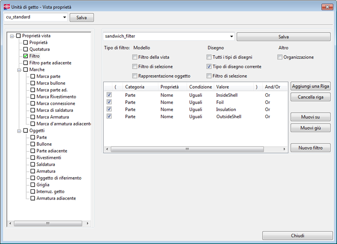Viewport: 337px width, 244px height.
Task: Collapse the Proprietà vista root node
Action: (x=12, y=36)
